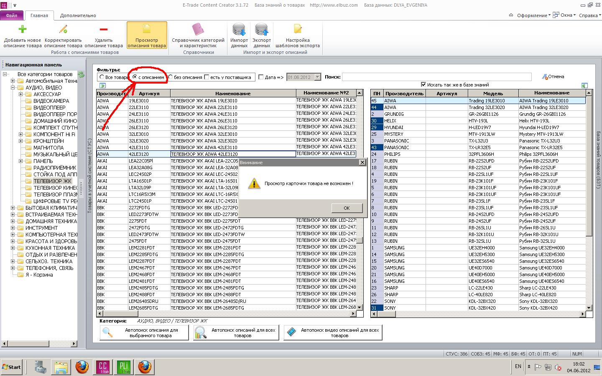
Task: Open the Файл menu
Action: point(12,15)
